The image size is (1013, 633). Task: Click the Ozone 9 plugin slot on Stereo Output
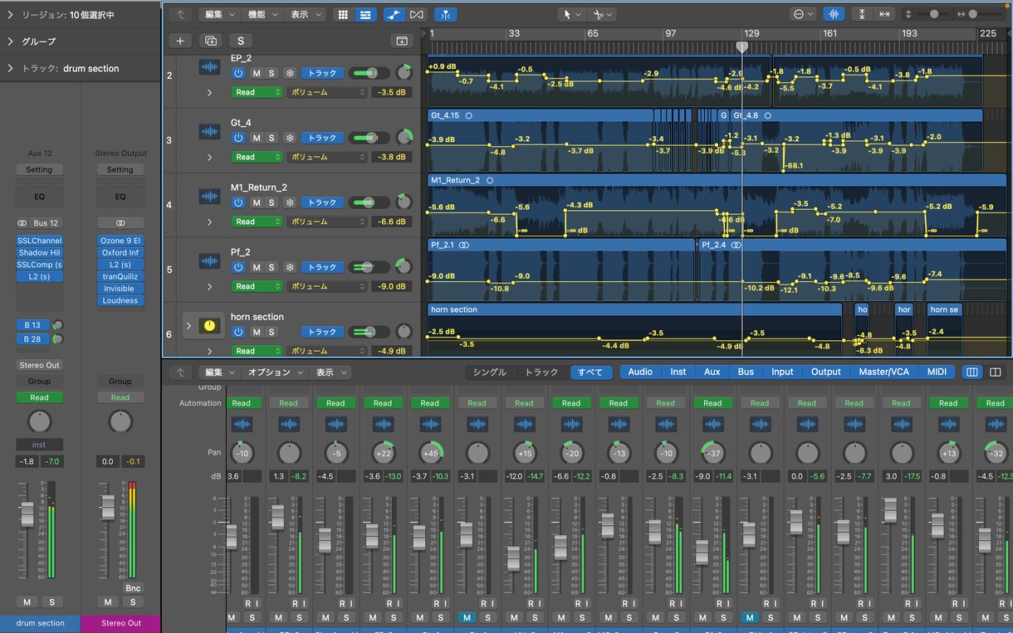point(120,241)
